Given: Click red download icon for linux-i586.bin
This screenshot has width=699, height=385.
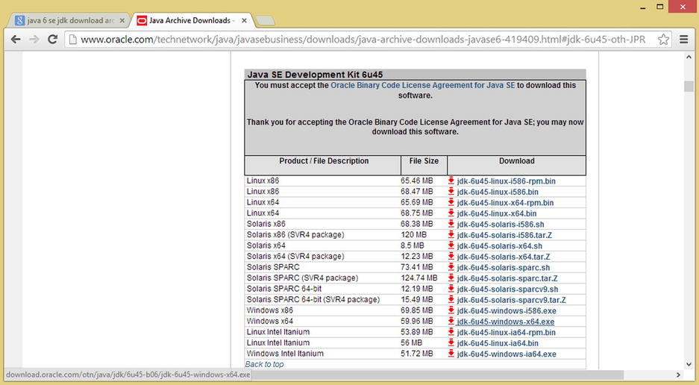Looking at the screenshot, I should coord(451,191).
